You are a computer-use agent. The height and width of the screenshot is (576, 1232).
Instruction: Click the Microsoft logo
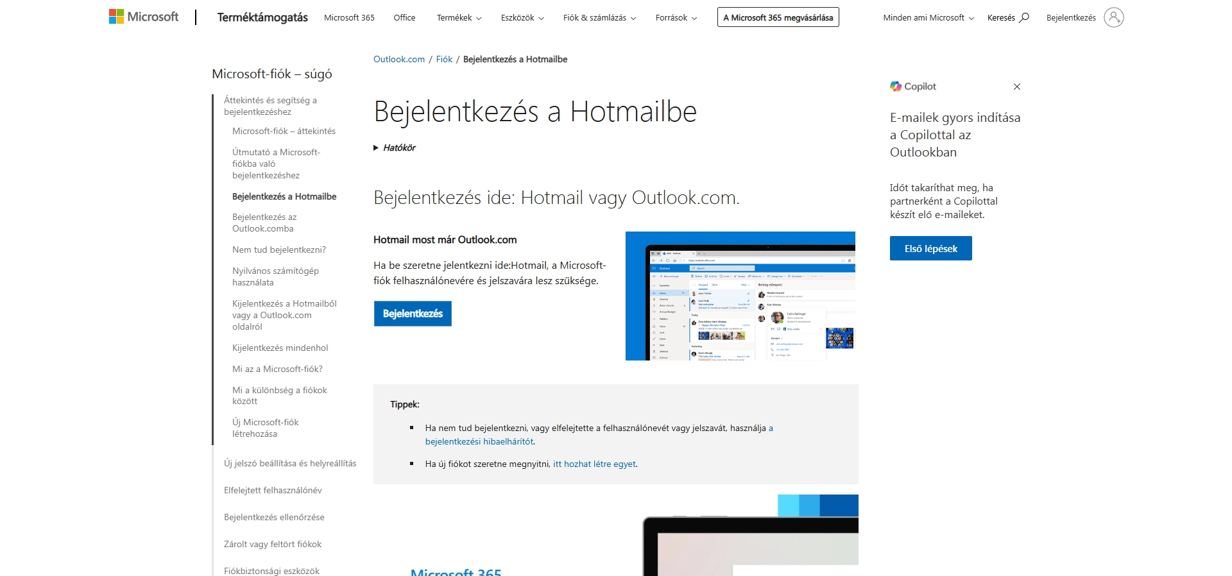(x=144, y=17)
